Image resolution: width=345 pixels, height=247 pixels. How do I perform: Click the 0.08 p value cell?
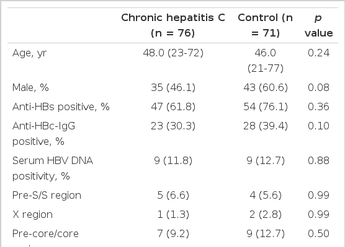[x=318, y=88]
